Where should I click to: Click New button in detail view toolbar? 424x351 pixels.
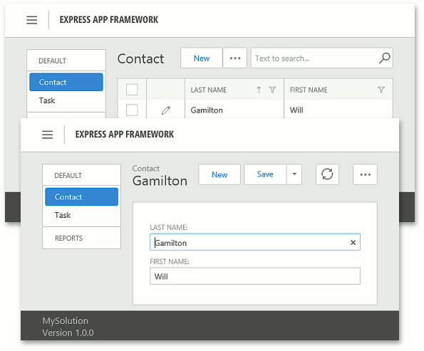tap(219, 174)
